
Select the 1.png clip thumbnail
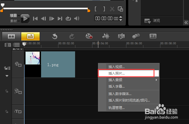pyautogui.click(x=33, y=58)
